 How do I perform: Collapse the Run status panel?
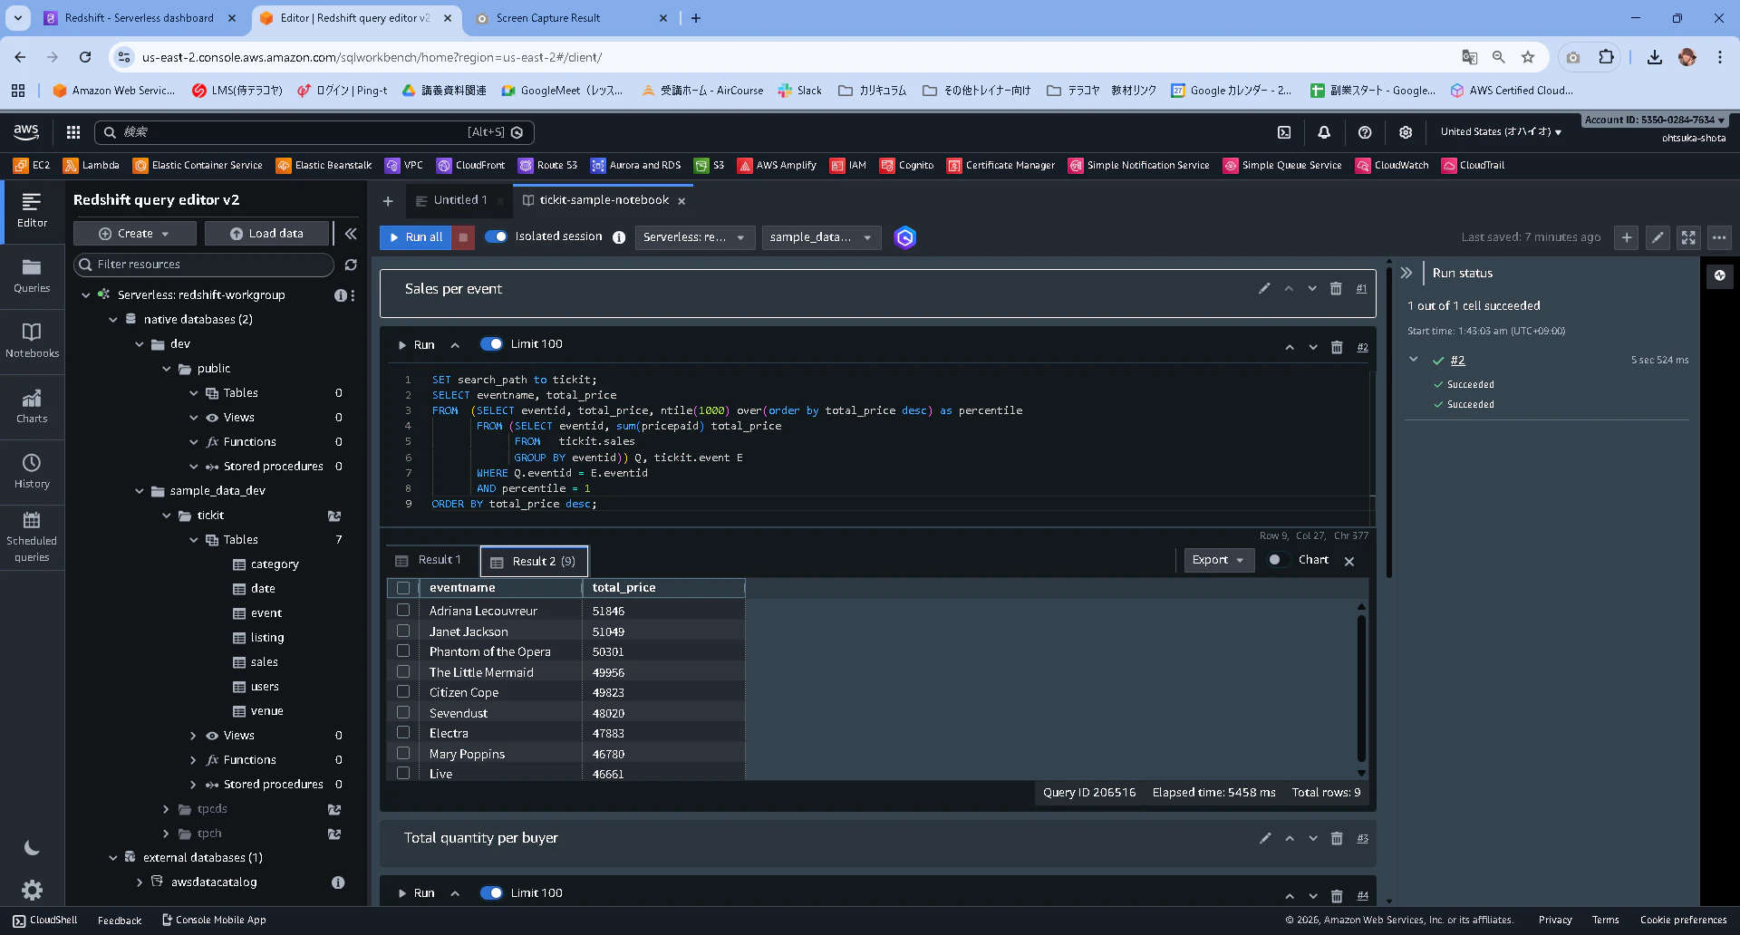[x=1406, y=273]
